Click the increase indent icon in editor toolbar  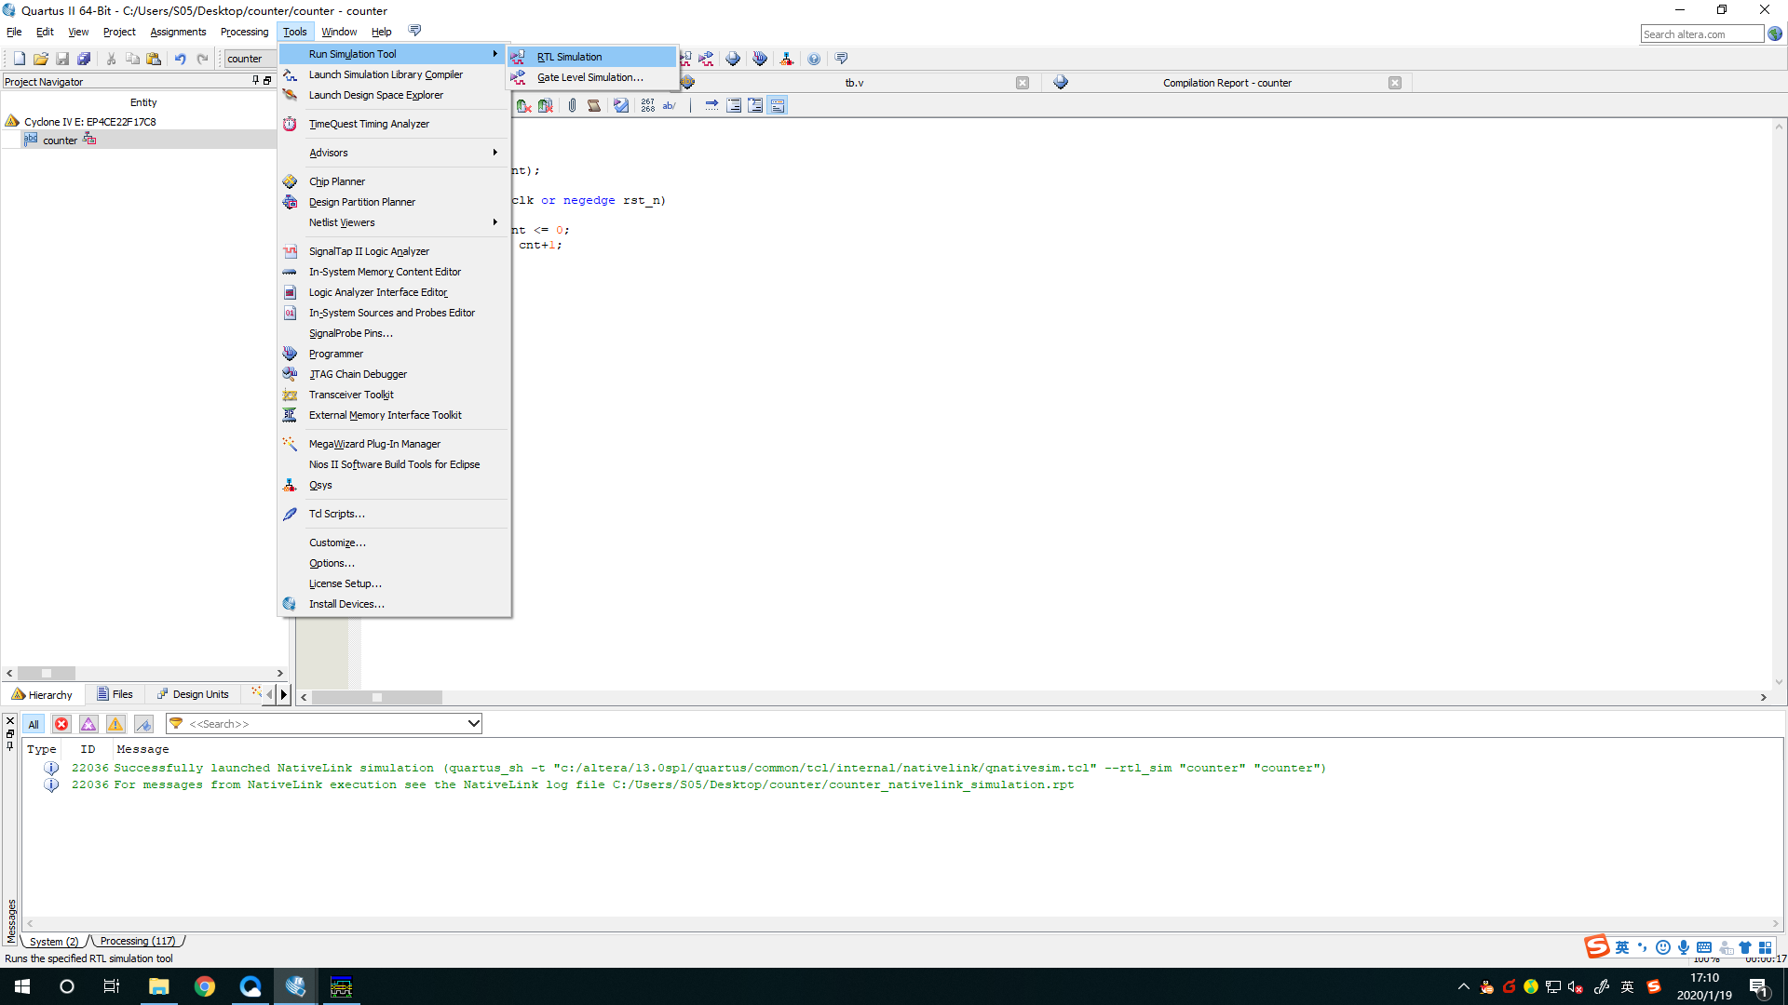(734, 105)
